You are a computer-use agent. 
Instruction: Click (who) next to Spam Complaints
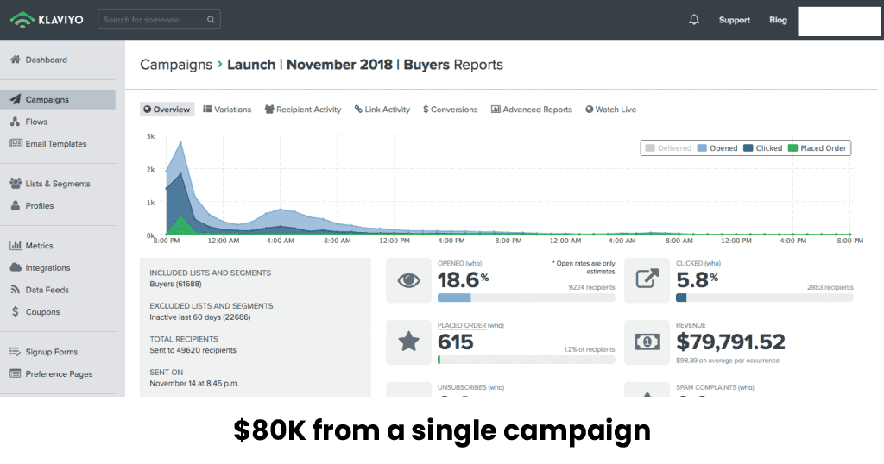point(746,387)
